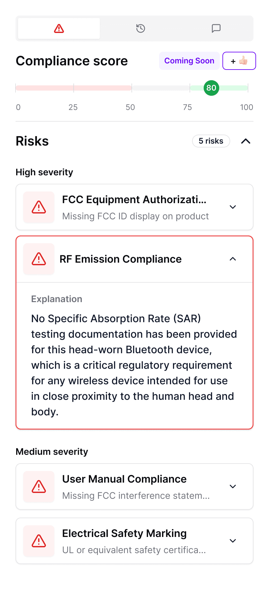Click the 5 risks pill
Viewport: 269px width, 590px height.
(x=211, y=141)
